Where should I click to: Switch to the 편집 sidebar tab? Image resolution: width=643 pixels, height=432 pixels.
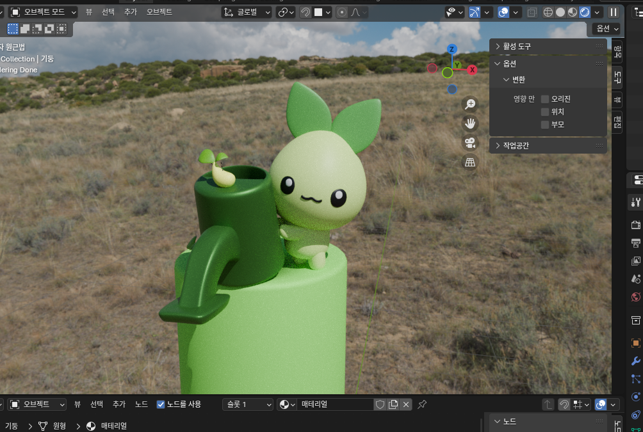pos(617,122)
